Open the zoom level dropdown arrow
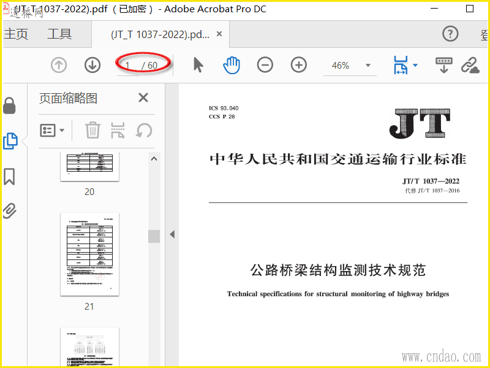This screenshot has height=368, width=490. click(x=368, y=66)
